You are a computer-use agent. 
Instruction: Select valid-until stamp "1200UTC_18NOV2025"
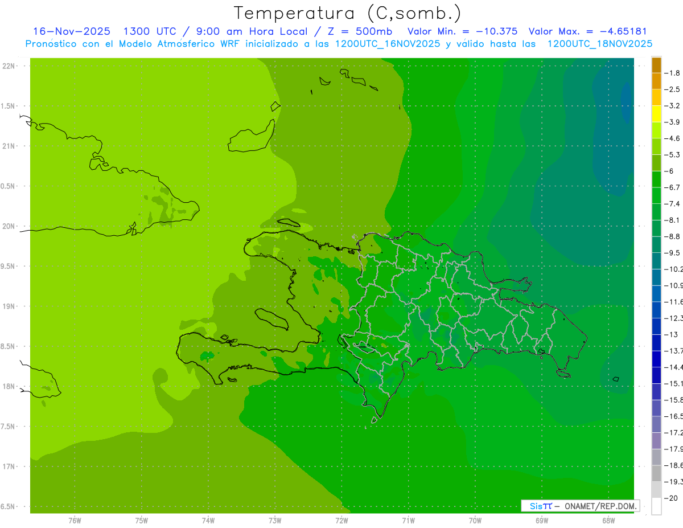click(x=599, y=44)
